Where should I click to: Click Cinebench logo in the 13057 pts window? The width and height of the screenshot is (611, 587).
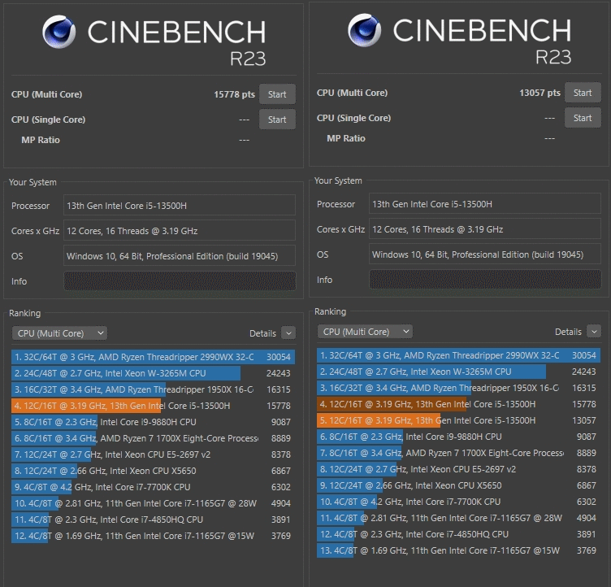point(366,33)
